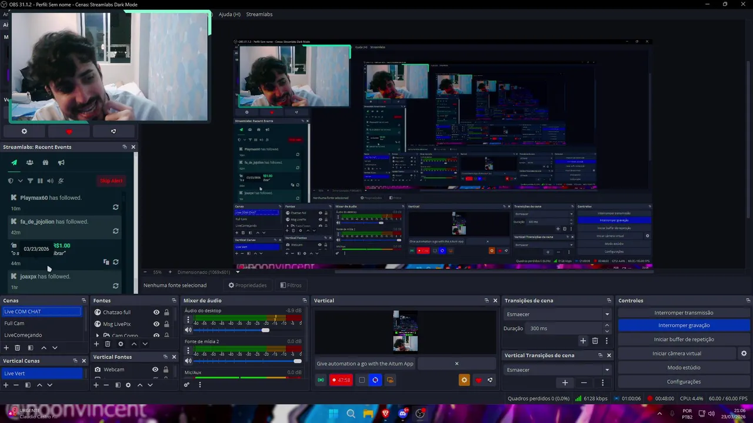753x423 pixels.
Task: Delete the selected scene in Cenas
Action: tap(17, 348)
